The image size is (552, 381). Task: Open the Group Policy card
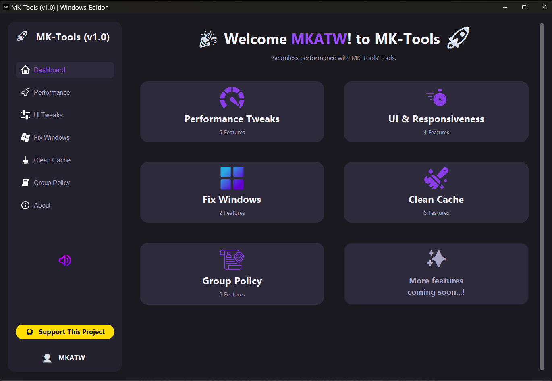pyautogui.click(x=232, y=274)
